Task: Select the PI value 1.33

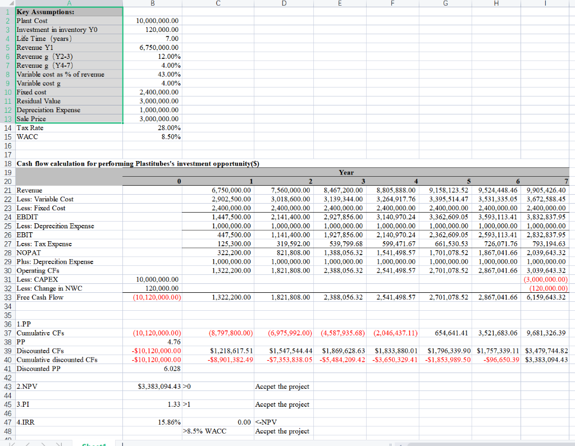Action: [152, 404]
